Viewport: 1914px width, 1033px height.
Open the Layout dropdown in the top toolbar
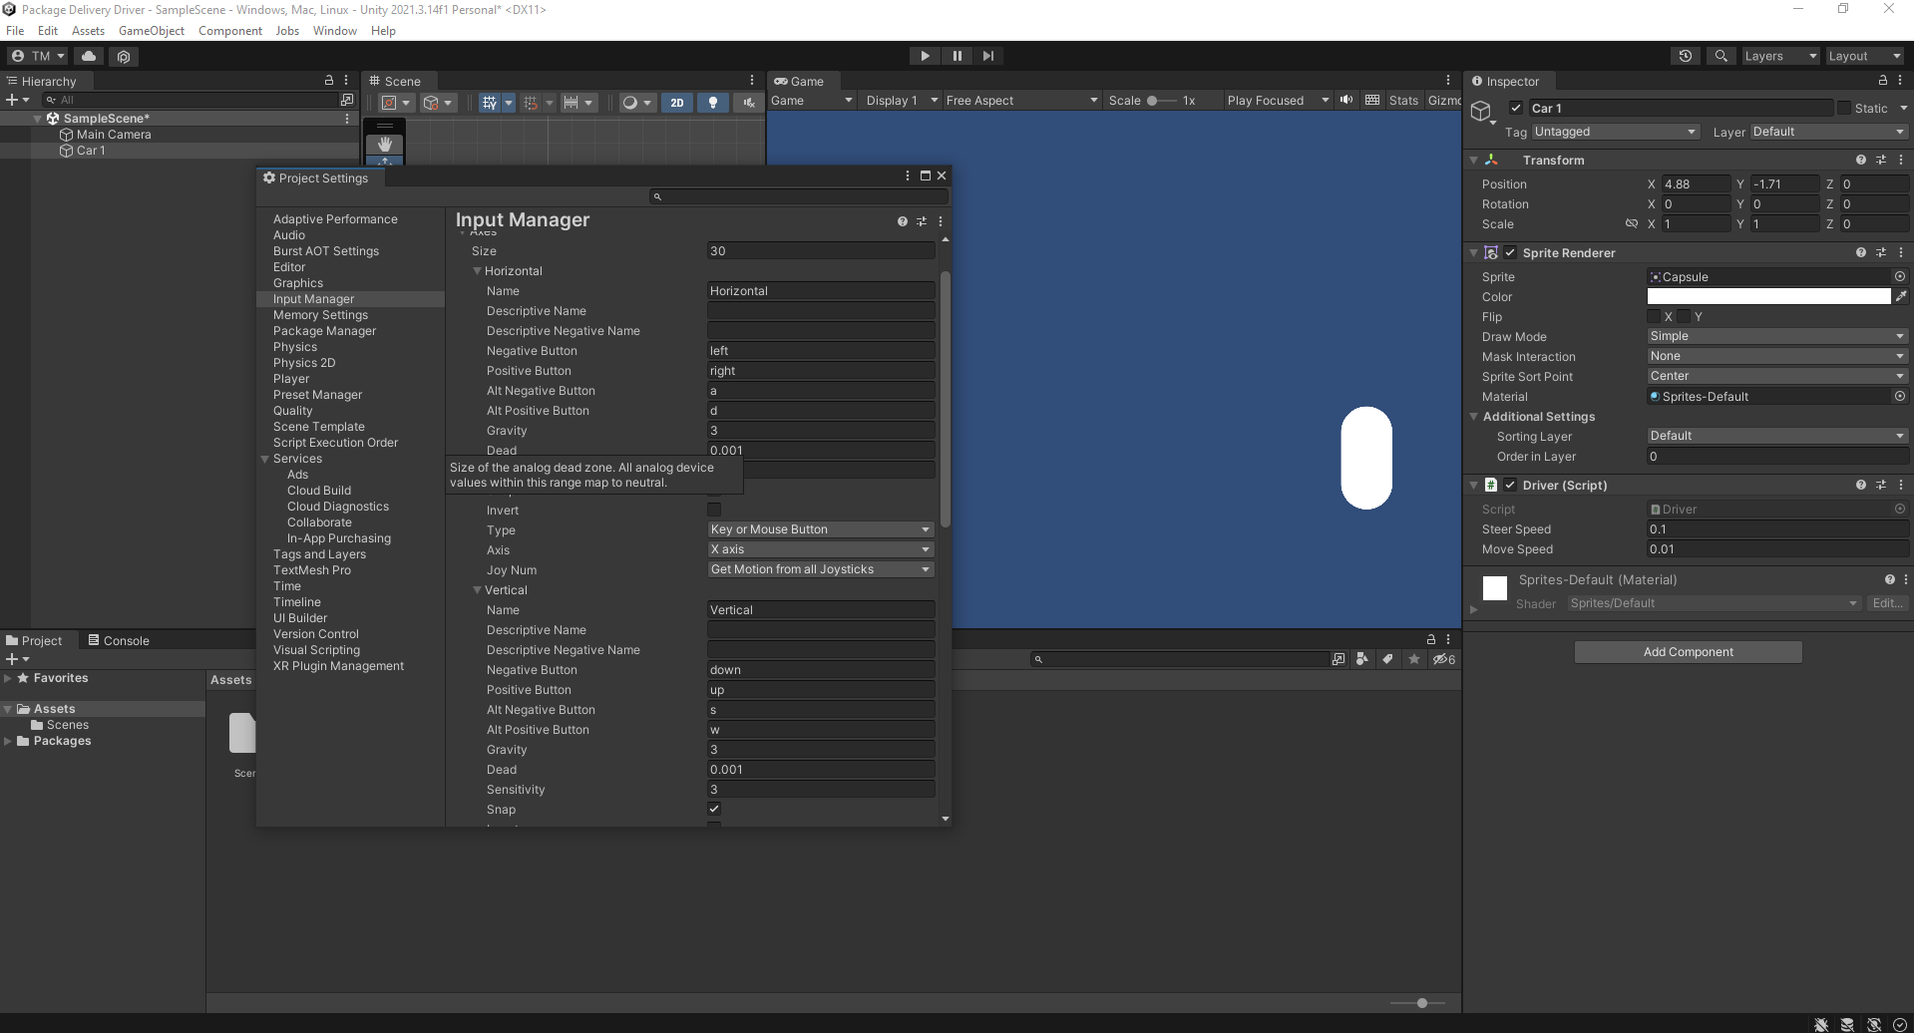1864,56
